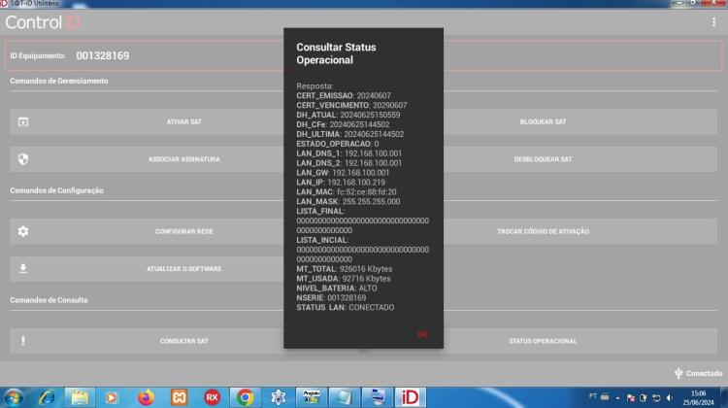
Task: Click the red iD app taskbar icon
Action: [410, 397]
